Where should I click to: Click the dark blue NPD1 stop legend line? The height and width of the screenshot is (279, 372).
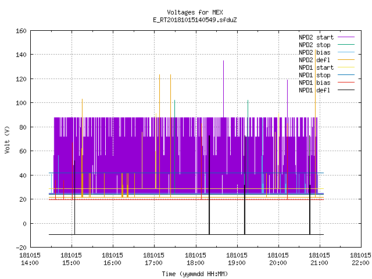pos(346,75)
